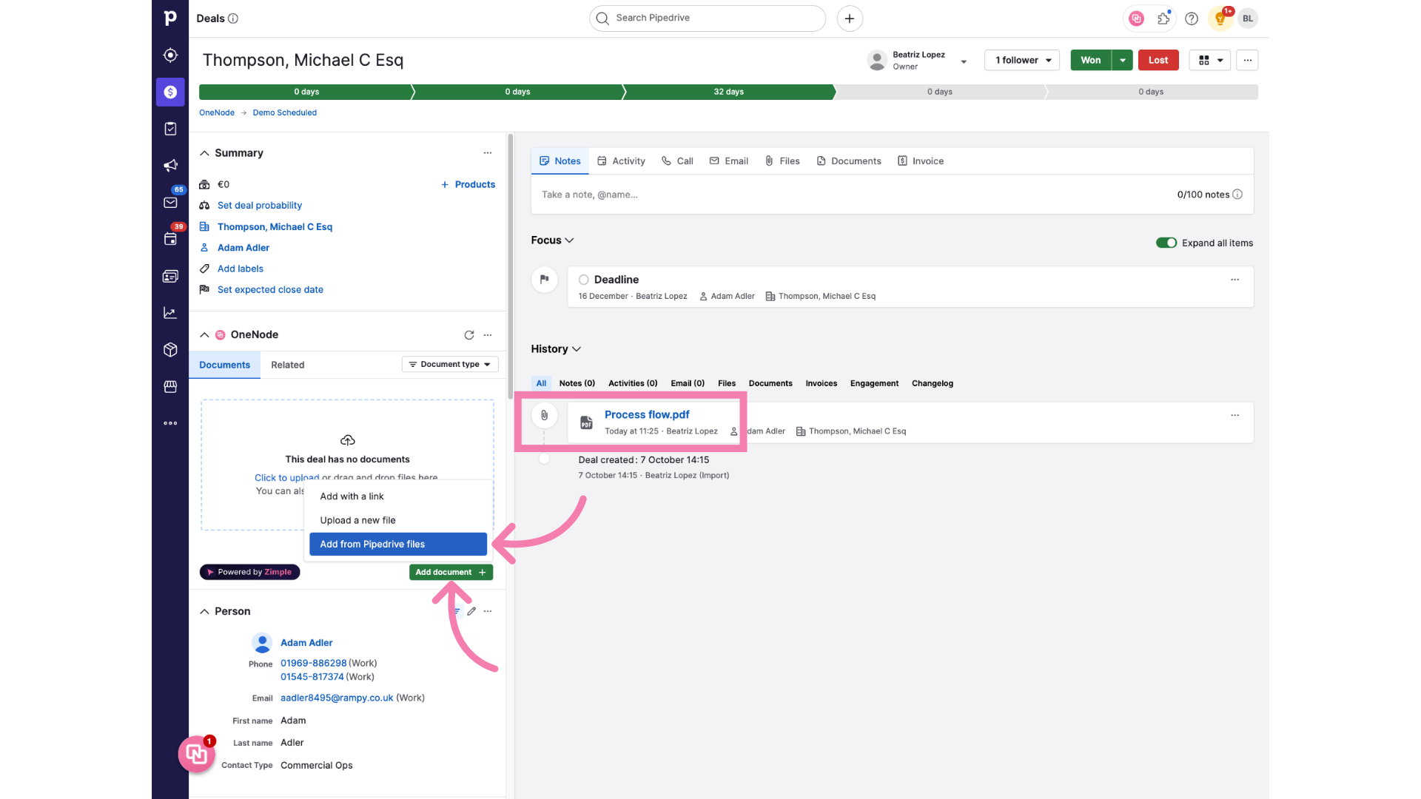Click the Process flow.pdf file link

(x=647, y=414)
